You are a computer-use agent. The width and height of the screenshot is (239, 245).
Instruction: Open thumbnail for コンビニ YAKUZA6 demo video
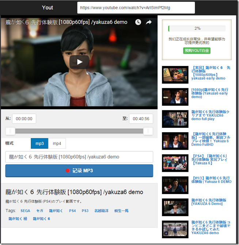point(175,229)
